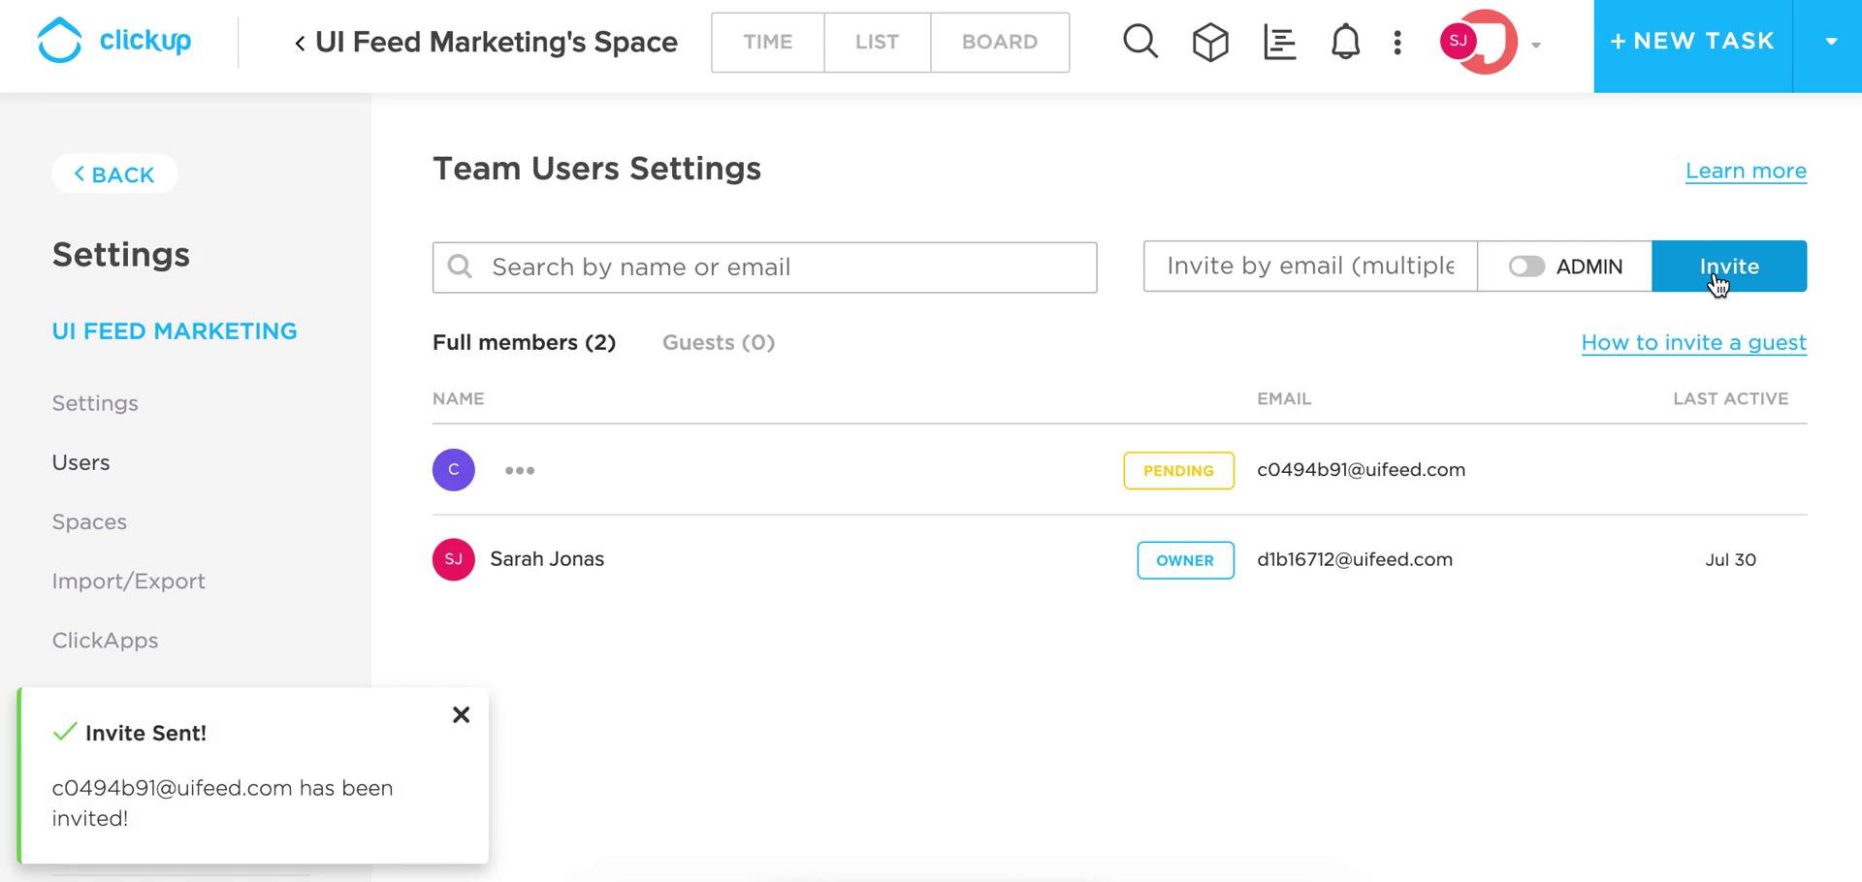Open Users in sidebar menu
Viewport: 1862px width, 882px height.
pyautogui.click(x=80, y=462)
